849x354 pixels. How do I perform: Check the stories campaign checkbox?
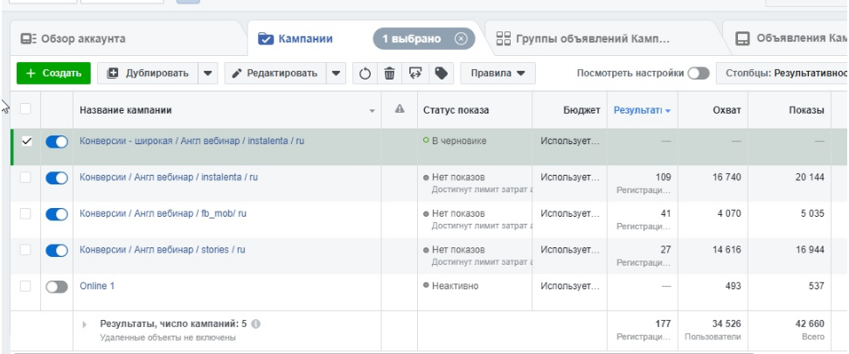tap(25, 250)
